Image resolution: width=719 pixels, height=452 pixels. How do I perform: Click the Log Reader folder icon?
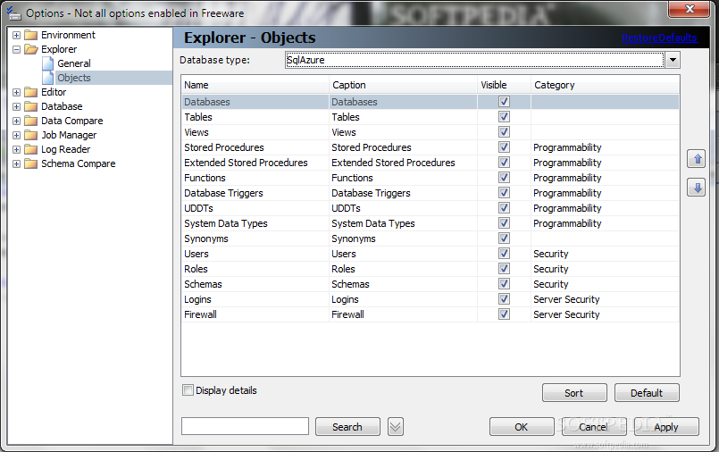[x=30, y=149]
